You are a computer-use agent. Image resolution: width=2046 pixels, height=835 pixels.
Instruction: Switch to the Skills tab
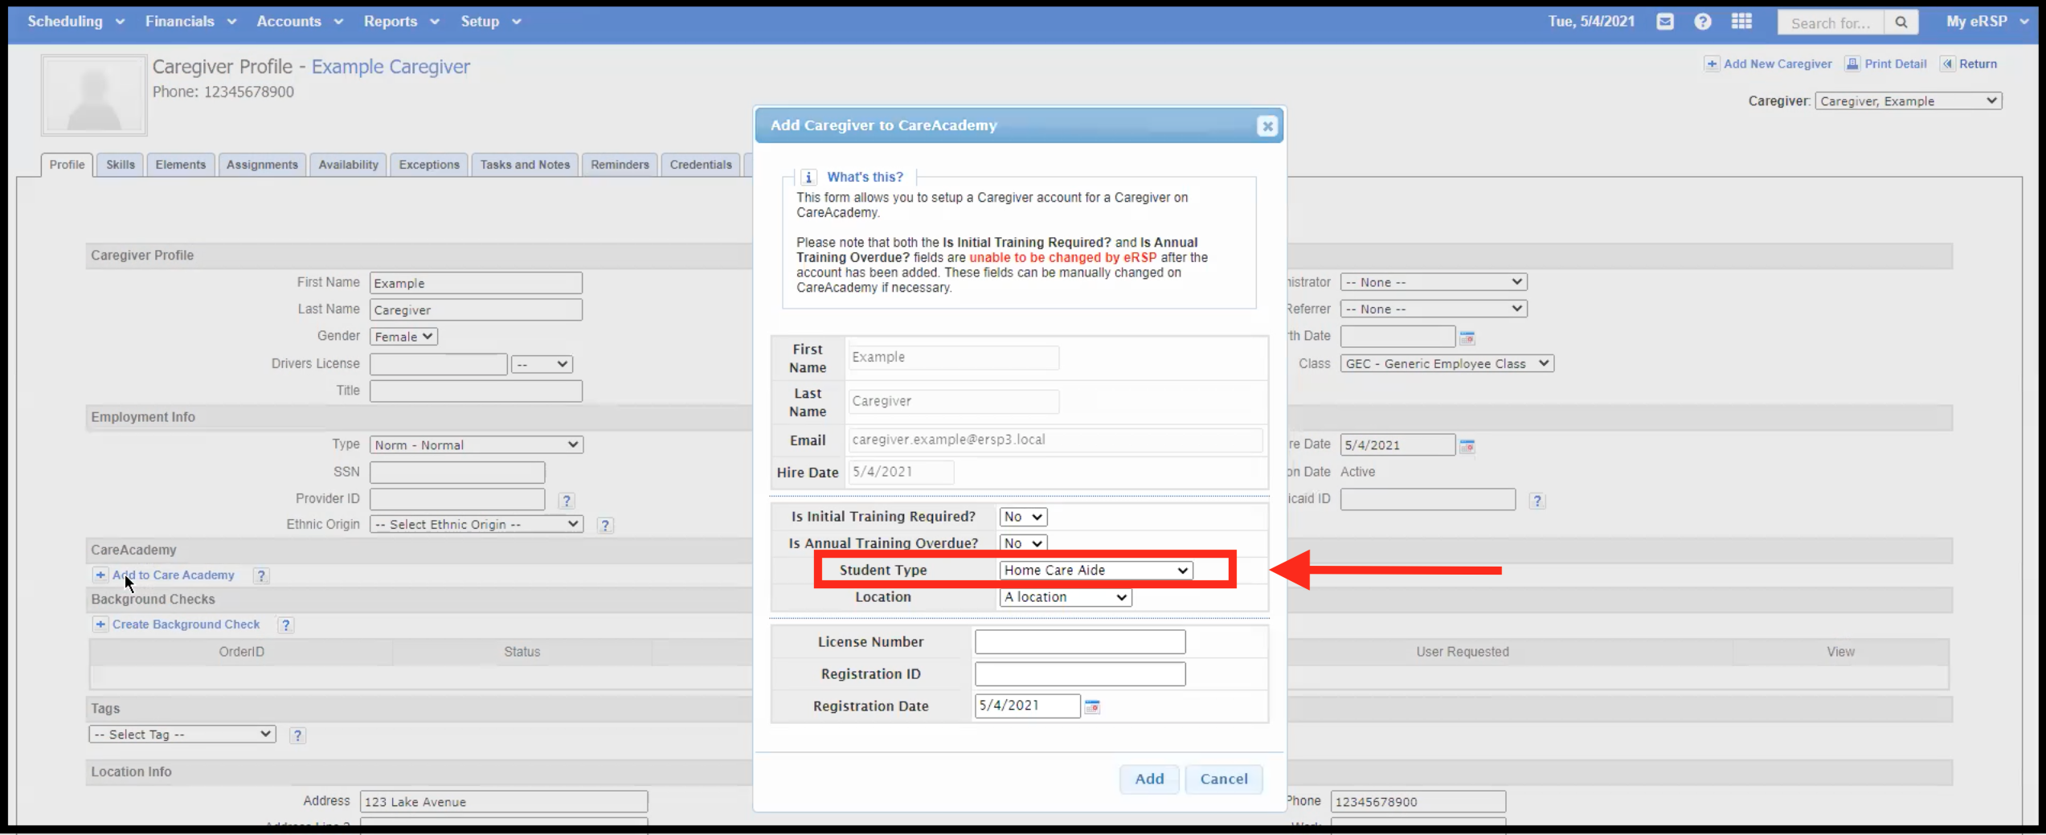point(121,165)
